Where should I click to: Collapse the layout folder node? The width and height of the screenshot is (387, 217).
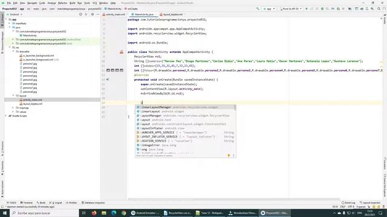13,95
